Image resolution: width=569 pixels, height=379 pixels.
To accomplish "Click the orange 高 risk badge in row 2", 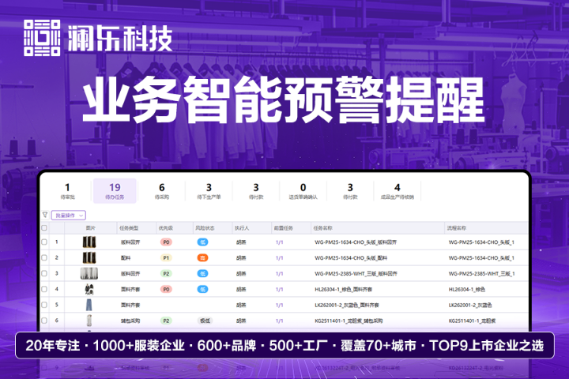I will click(x=203, y=258).
